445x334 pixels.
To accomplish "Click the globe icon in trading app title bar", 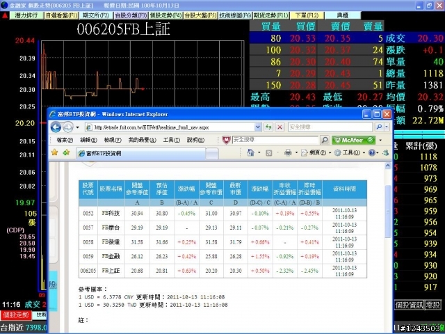I will tap(4, 5).
